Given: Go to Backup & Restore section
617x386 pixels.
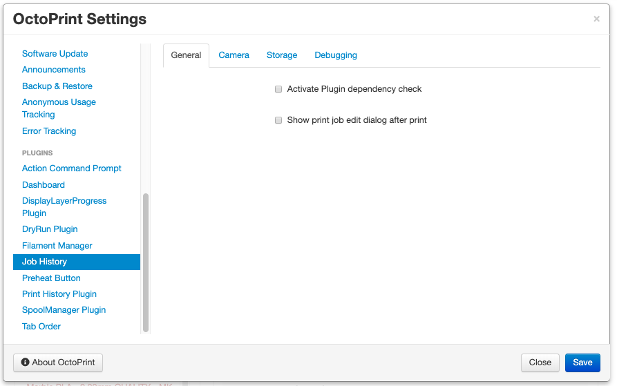Looking at the screenshot, I should point(57,86).
